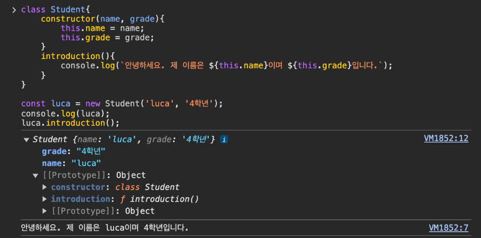Click the console.log template string line
481x238 pixels.
click(x=227, y=65)
